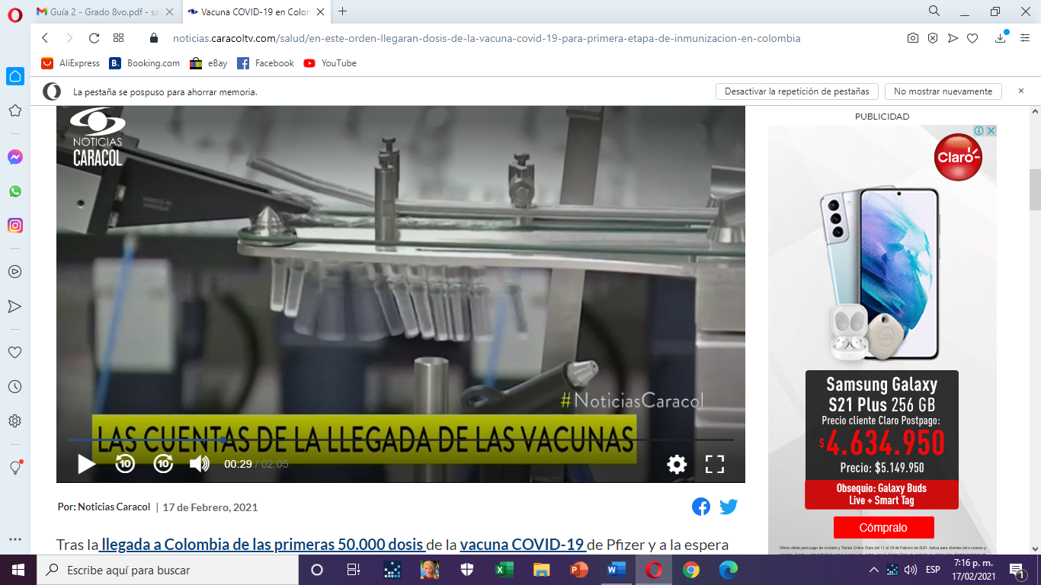Play the Noticias Caracol video
The height and width of the screenshot is (585, 1041).
point(87,464)
